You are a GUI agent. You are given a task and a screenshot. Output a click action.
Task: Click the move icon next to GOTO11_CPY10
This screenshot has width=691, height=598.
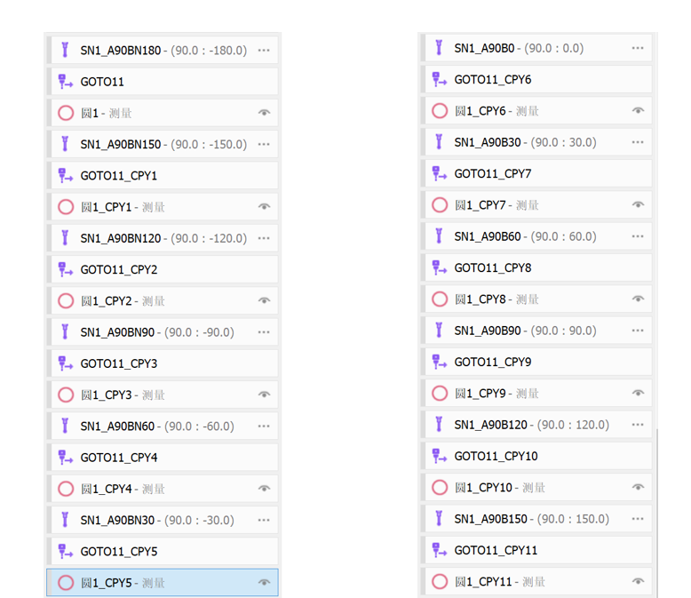pos(439,456)
